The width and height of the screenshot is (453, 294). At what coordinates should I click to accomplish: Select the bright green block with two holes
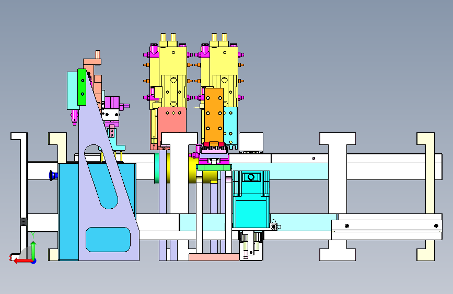click(x=82, y=87)
